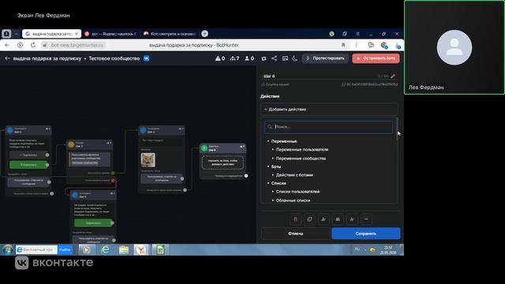
Task: Copy the step ID text
Action: [x=370, y=84]
